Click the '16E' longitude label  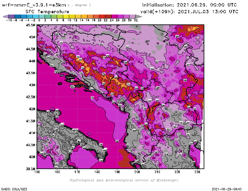click(x=57, y=172)
